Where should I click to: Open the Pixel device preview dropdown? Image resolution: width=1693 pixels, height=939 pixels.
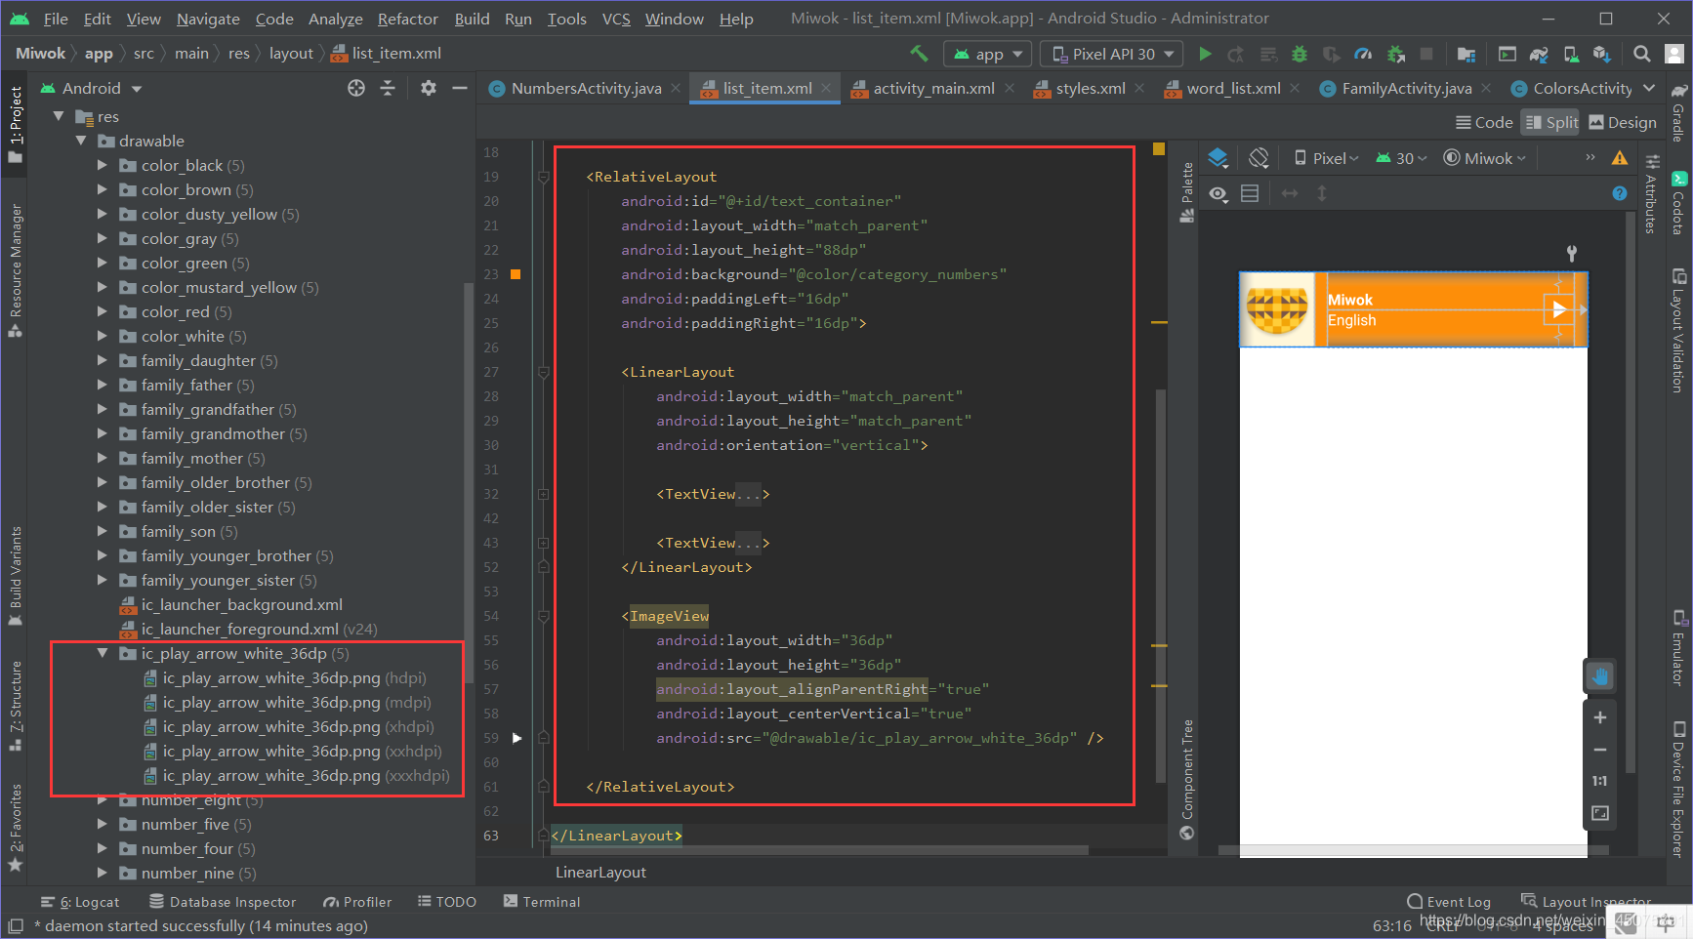pos(1326,158)
